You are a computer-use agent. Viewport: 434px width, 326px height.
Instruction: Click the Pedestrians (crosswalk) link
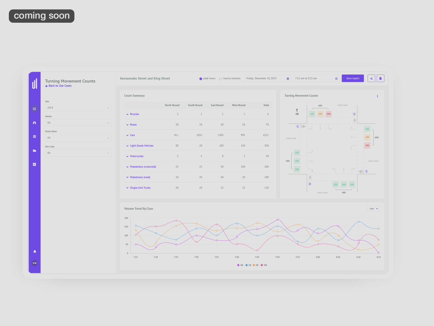pos(143,167)
